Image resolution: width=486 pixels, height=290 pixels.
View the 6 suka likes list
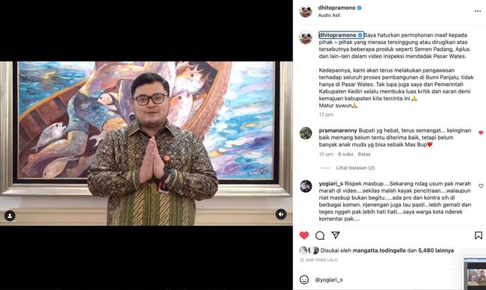(345, 154)
